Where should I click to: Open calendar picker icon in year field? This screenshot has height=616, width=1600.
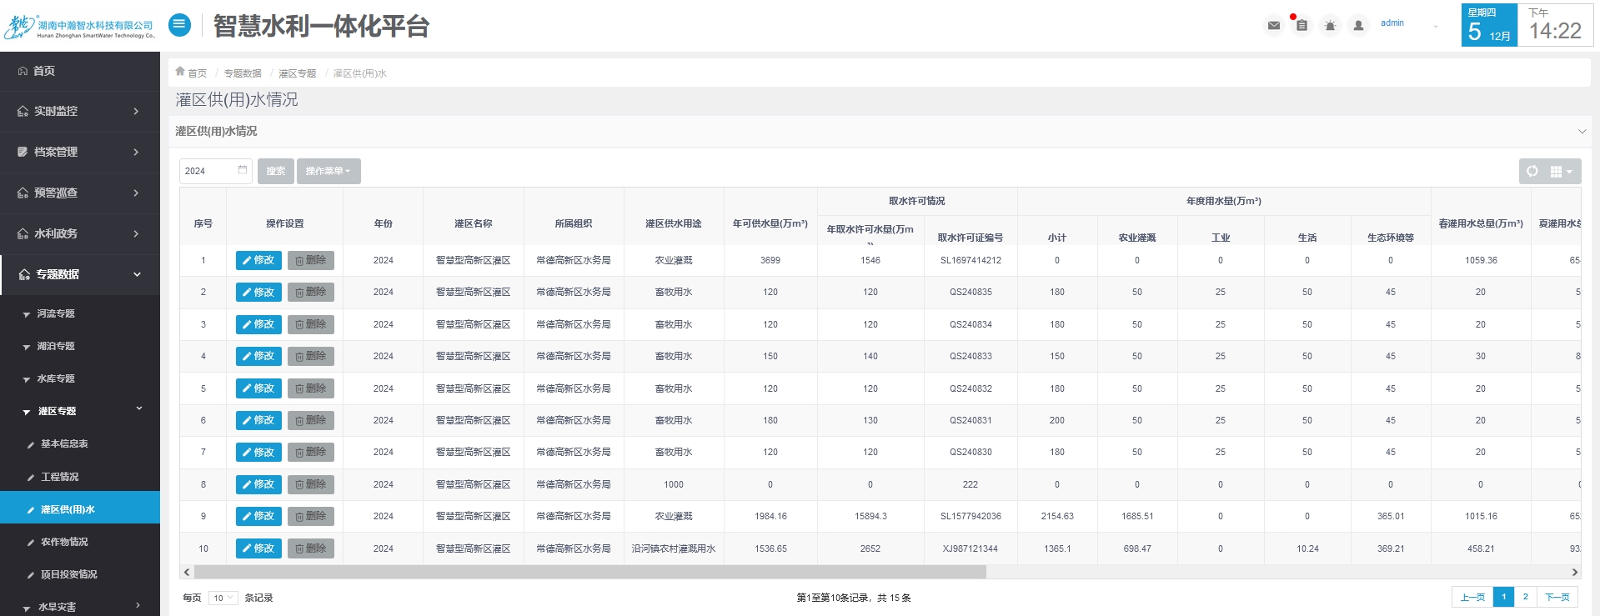click(x=243, y=170)
